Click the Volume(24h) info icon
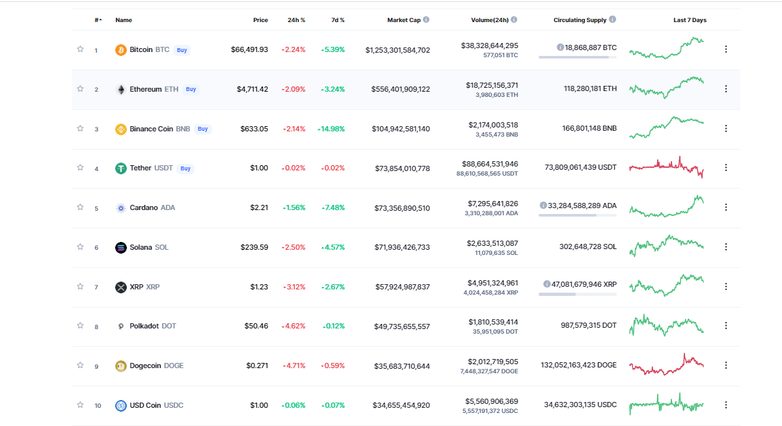The image size is (782, 426). [514, 20]
